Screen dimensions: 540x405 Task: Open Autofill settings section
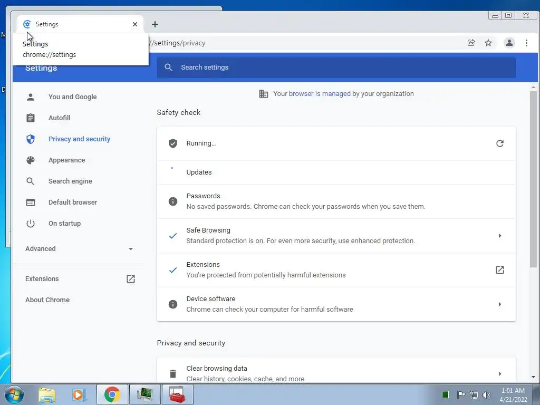click(59, 118)
